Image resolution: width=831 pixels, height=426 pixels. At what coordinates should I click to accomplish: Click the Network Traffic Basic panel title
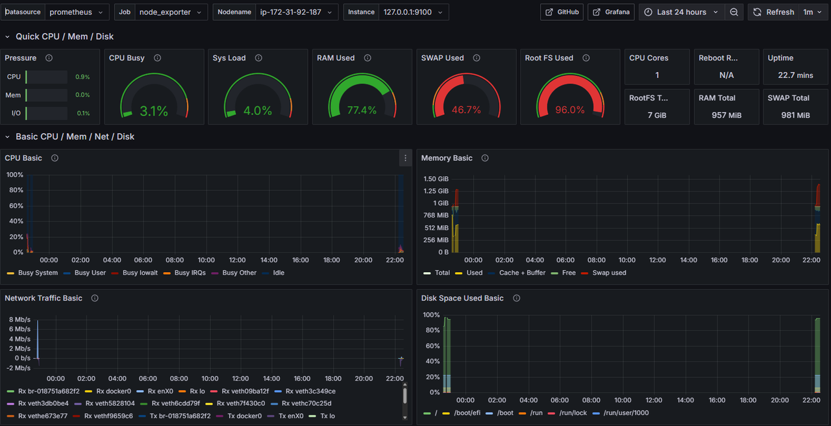pyautogui.click(x=43, y=298)
